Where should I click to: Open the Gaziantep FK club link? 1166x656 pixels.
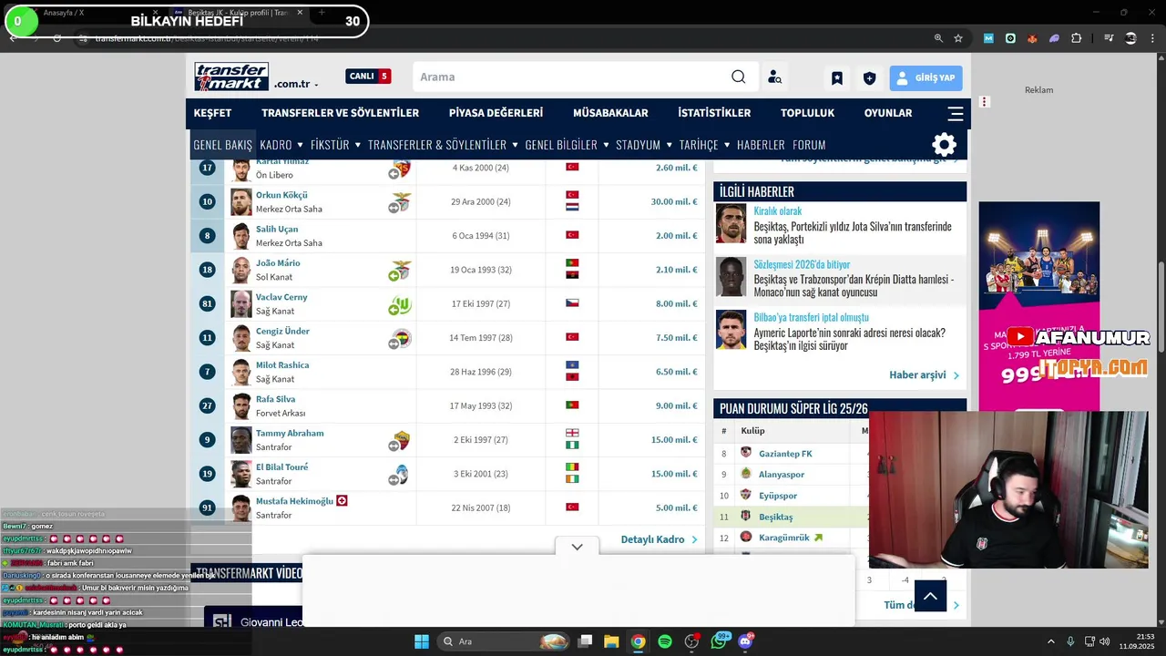tap(785, 454)
